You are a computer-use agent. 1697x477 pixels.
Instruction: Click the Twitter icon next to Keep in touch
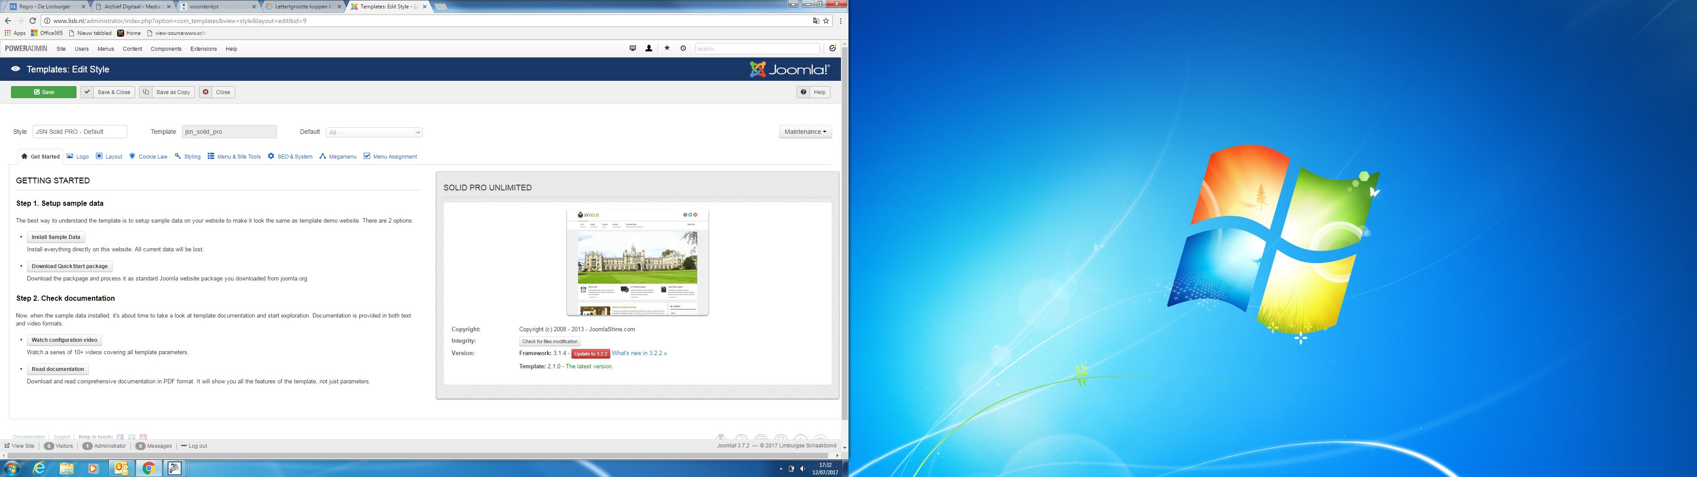point(132,437)
